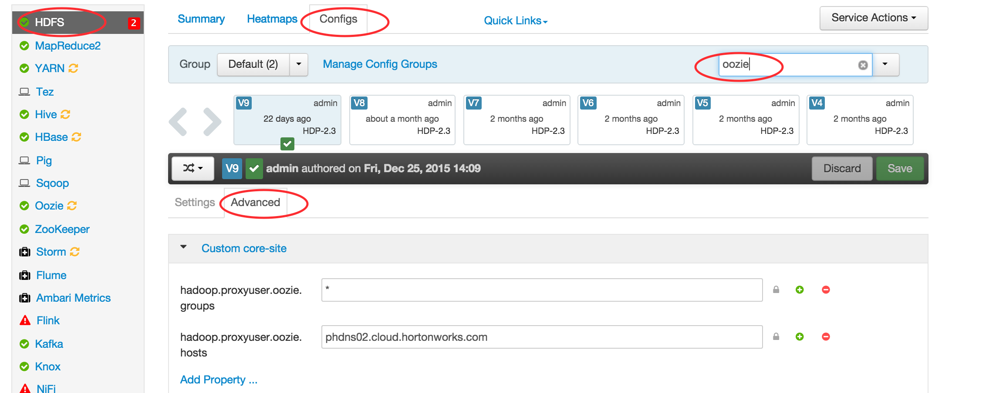The height and width of the screenshot is (393, 1006).
Task: Switch to the Settings tab
Action: [195, 202]
